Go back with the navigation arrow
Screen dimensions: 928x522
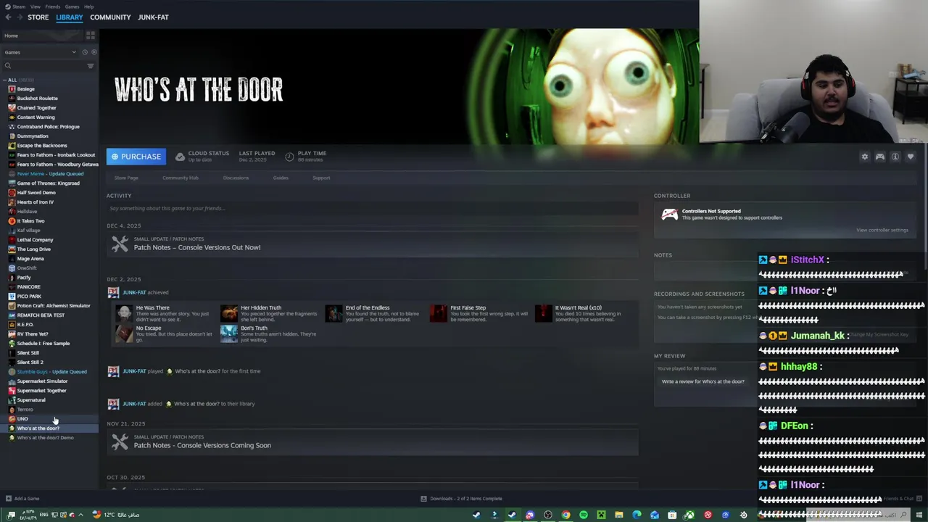click(8, 17)
